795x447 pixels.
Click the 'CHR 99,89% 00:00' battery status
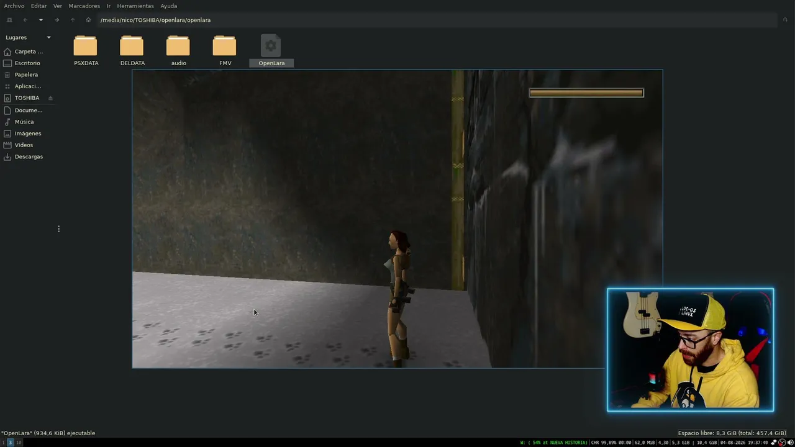coord(611,443)
